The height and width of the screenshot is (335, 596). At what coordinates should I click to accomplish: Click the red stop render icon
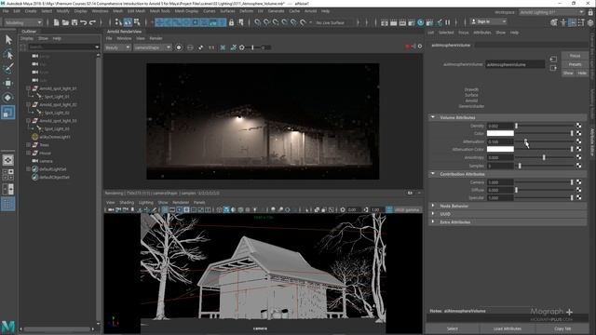[408, 47]
